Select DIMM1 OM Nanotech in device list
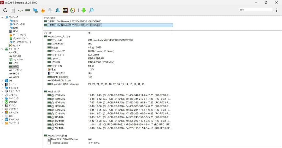 click(x=74, y=21)
